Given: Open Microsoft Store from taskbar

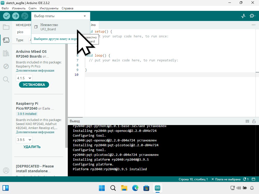Looking at the screenshot, I should click(146, 188).
